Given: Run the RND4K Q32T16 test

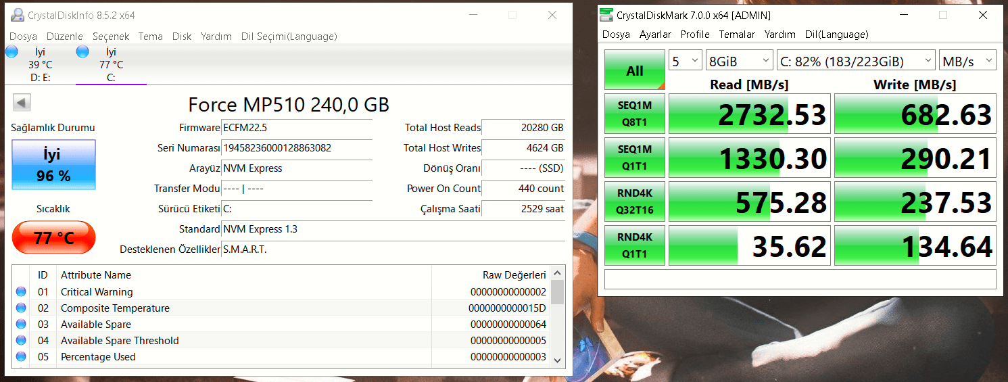Looking at the screenshot, I should coord(635,201).
